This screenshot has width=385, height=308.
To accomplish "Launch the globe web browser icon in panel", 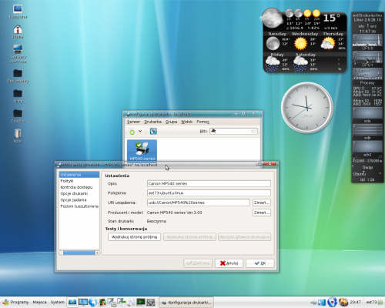I will (x=93, y=302).
